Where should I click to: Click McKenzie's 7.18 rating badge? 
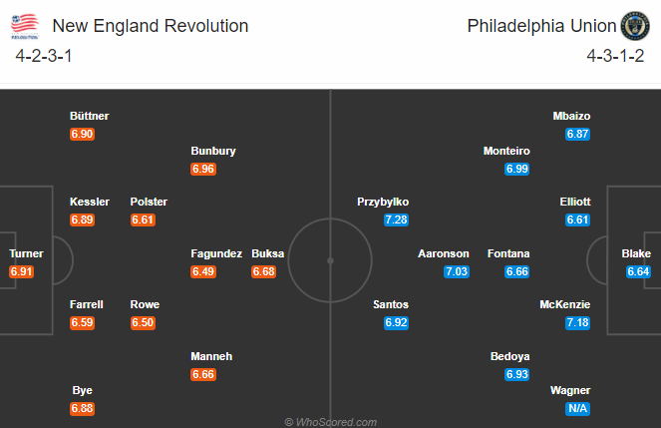coord(577,322)
